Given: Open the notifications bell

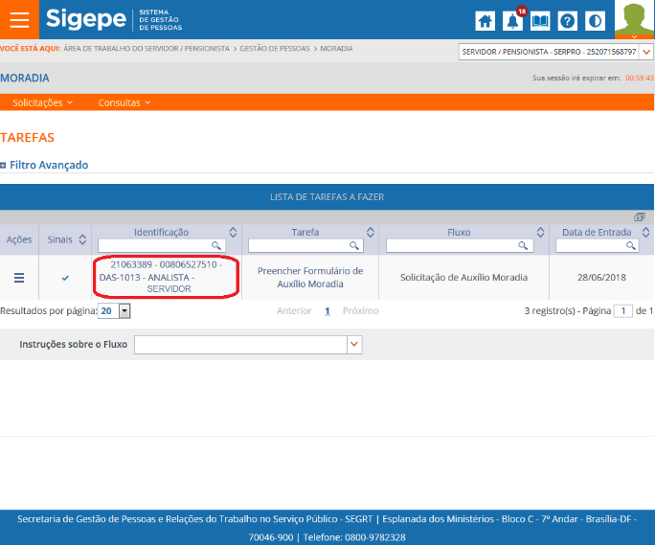Looking at the screenshot, I should pos(513,20).
